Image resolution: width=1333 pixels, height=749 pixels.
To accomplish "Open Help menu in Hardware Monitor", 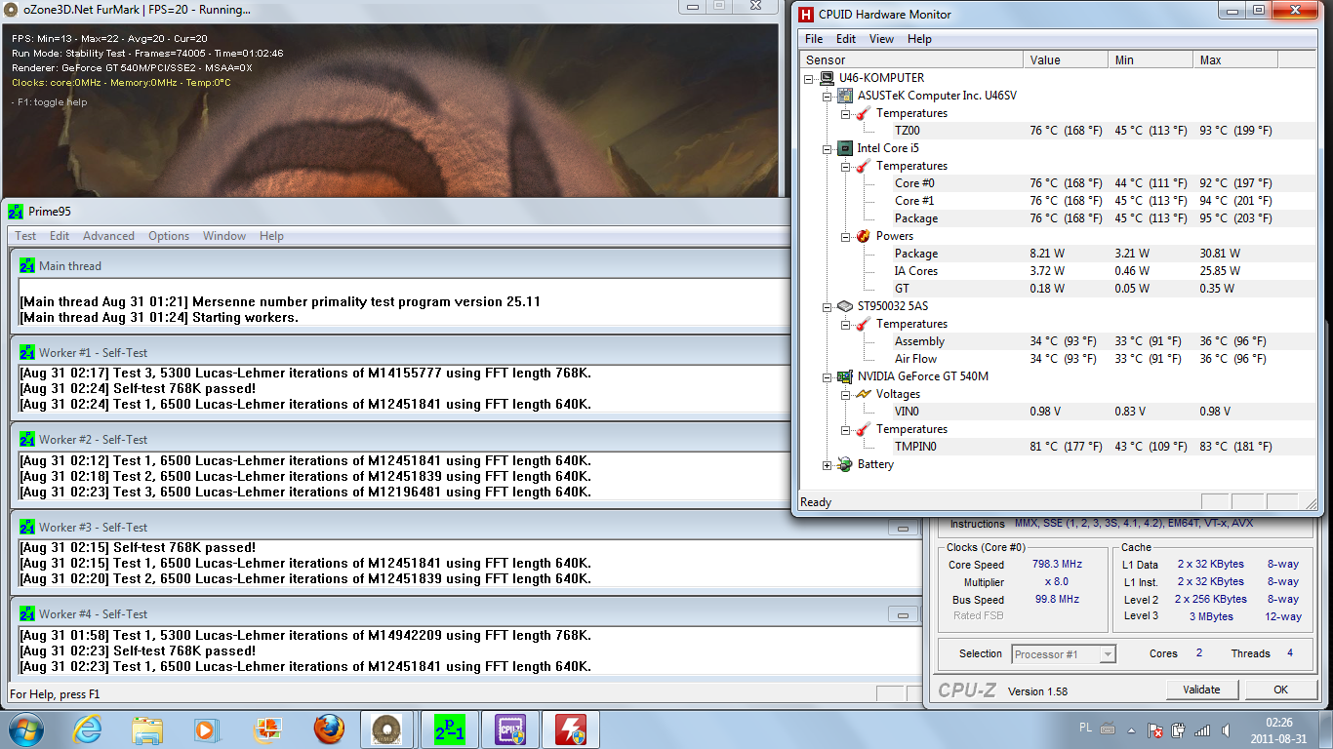I will 919,39.
